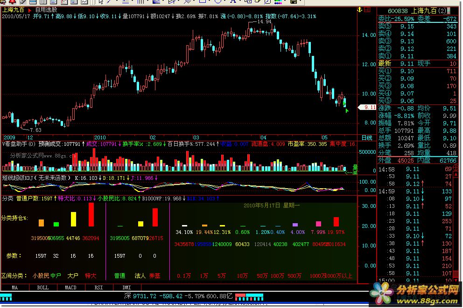Click the 14.94 high price marker
Screen dimensions: 463x308
(264, 22)
